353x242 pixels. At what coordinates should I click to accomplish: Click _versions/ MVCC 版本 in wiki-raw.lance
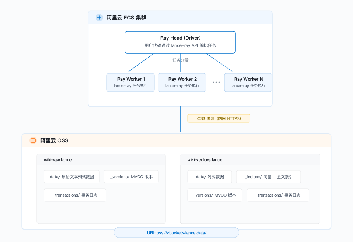[131, 177]
